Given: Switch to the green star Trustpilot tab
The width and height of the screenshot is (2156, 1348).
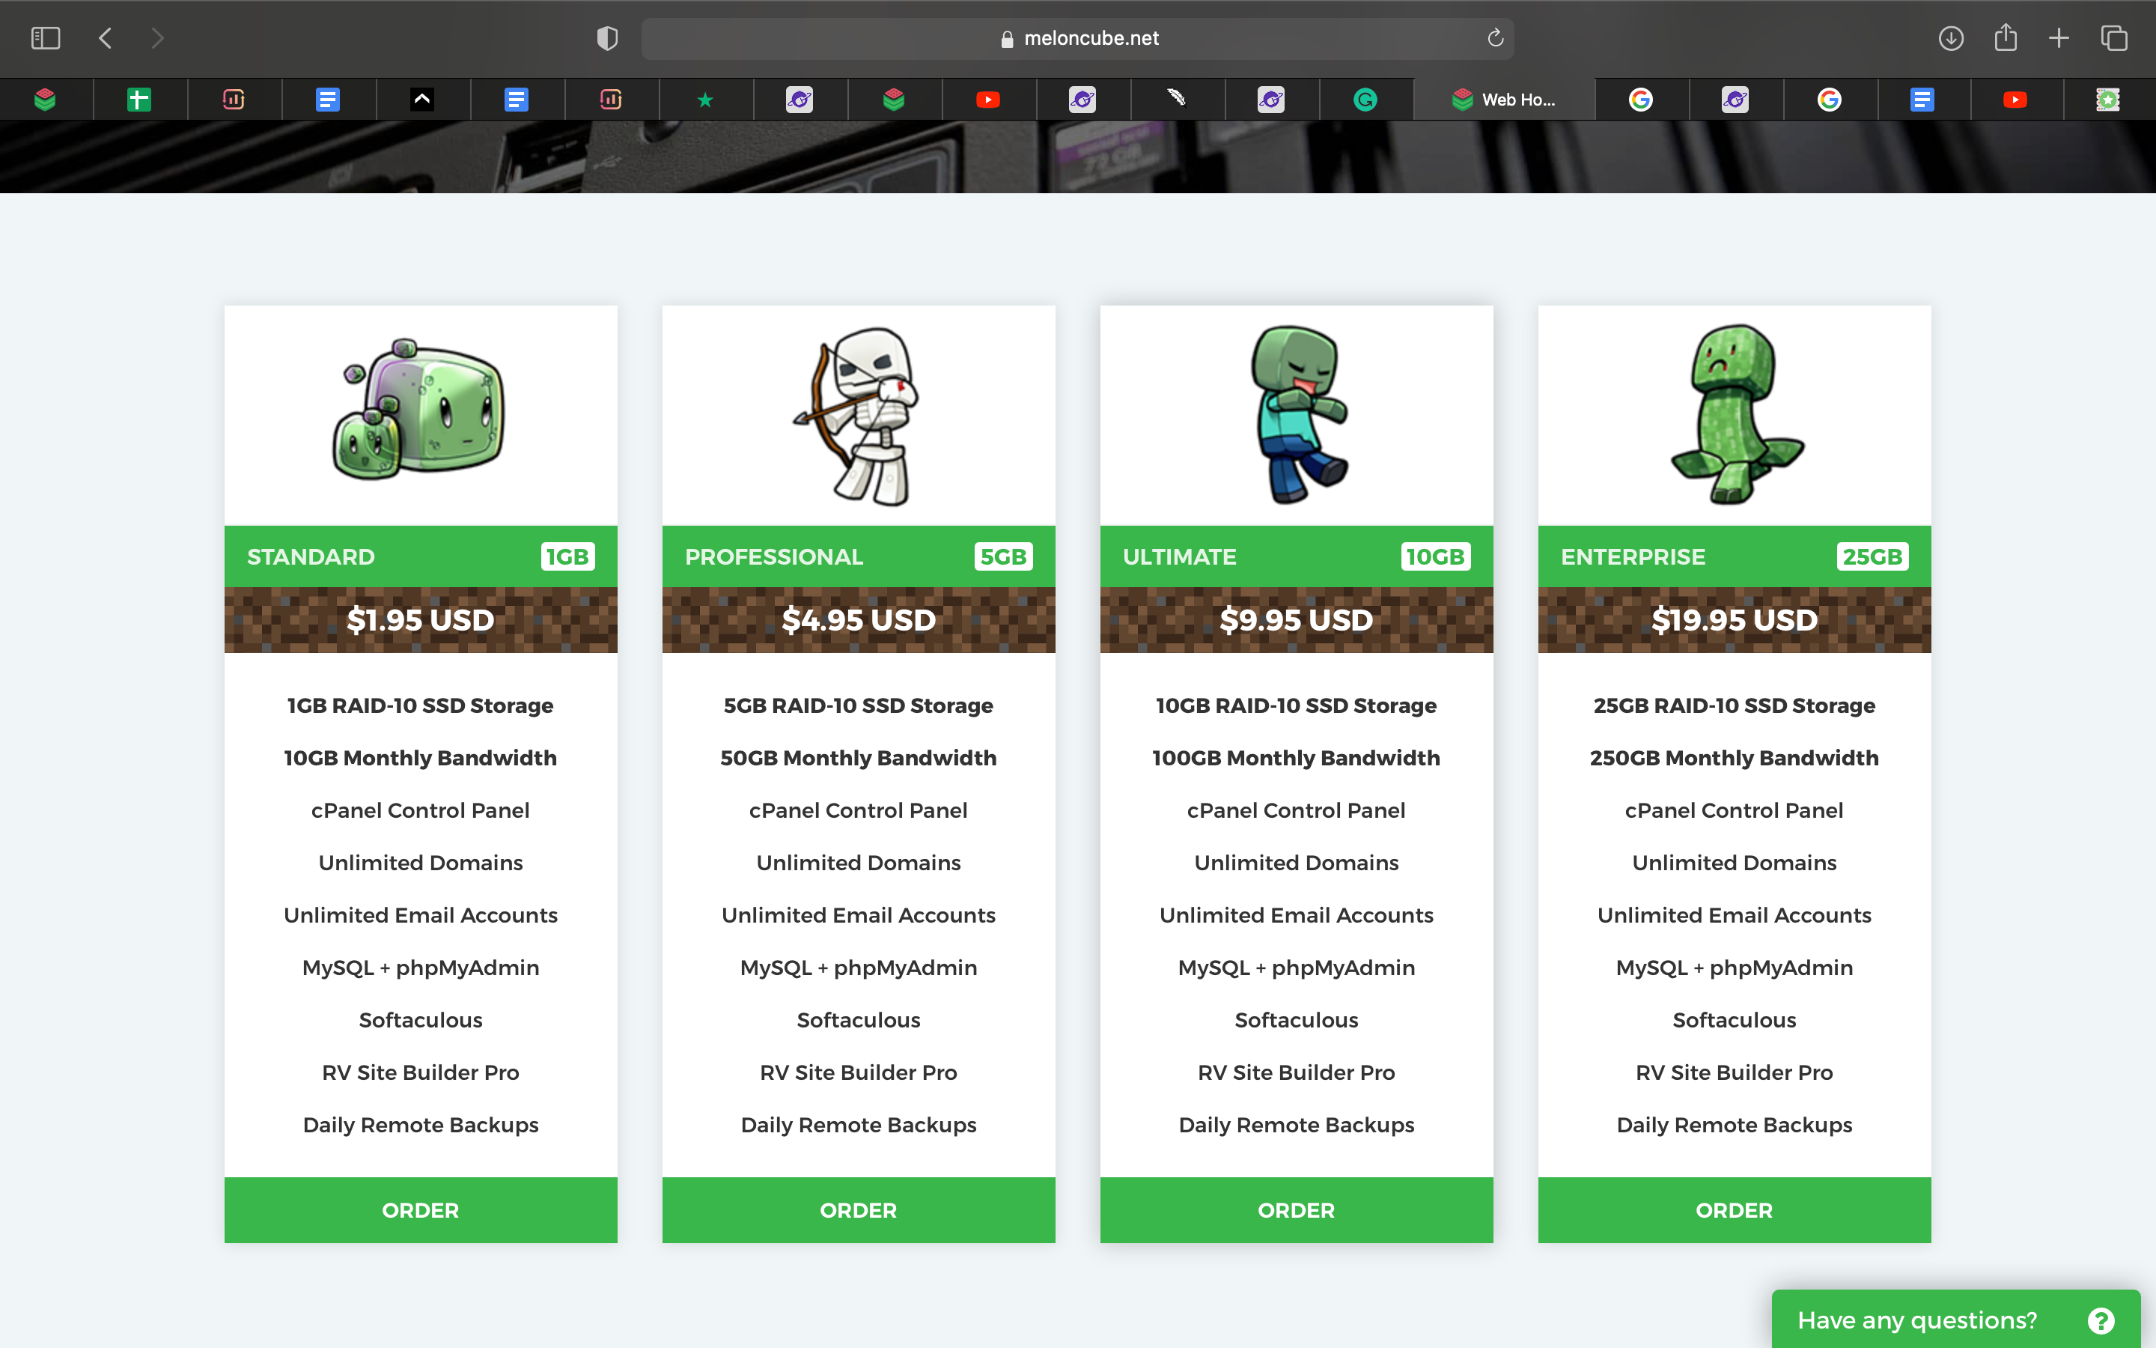Looking at the screenshot, I should (x=704, y=99).
